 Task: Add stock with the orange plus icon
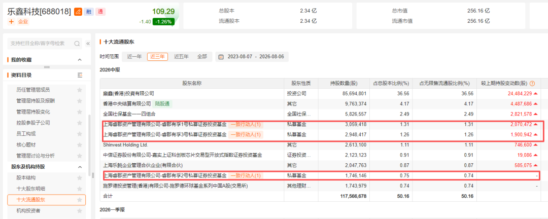tap(12, 22)
